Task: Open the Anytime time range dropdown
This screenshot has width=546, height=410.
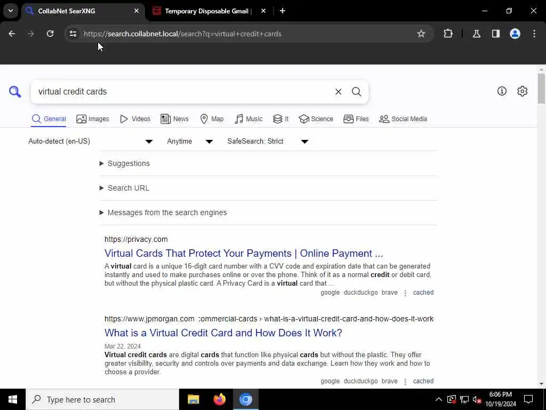Action: [x=190, y=141]
